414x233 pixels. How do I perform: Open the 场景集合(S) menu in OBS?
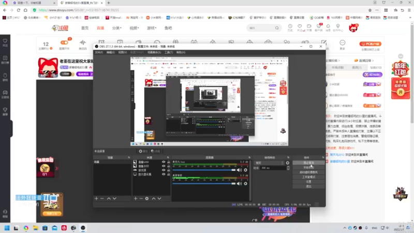[154, 52]
